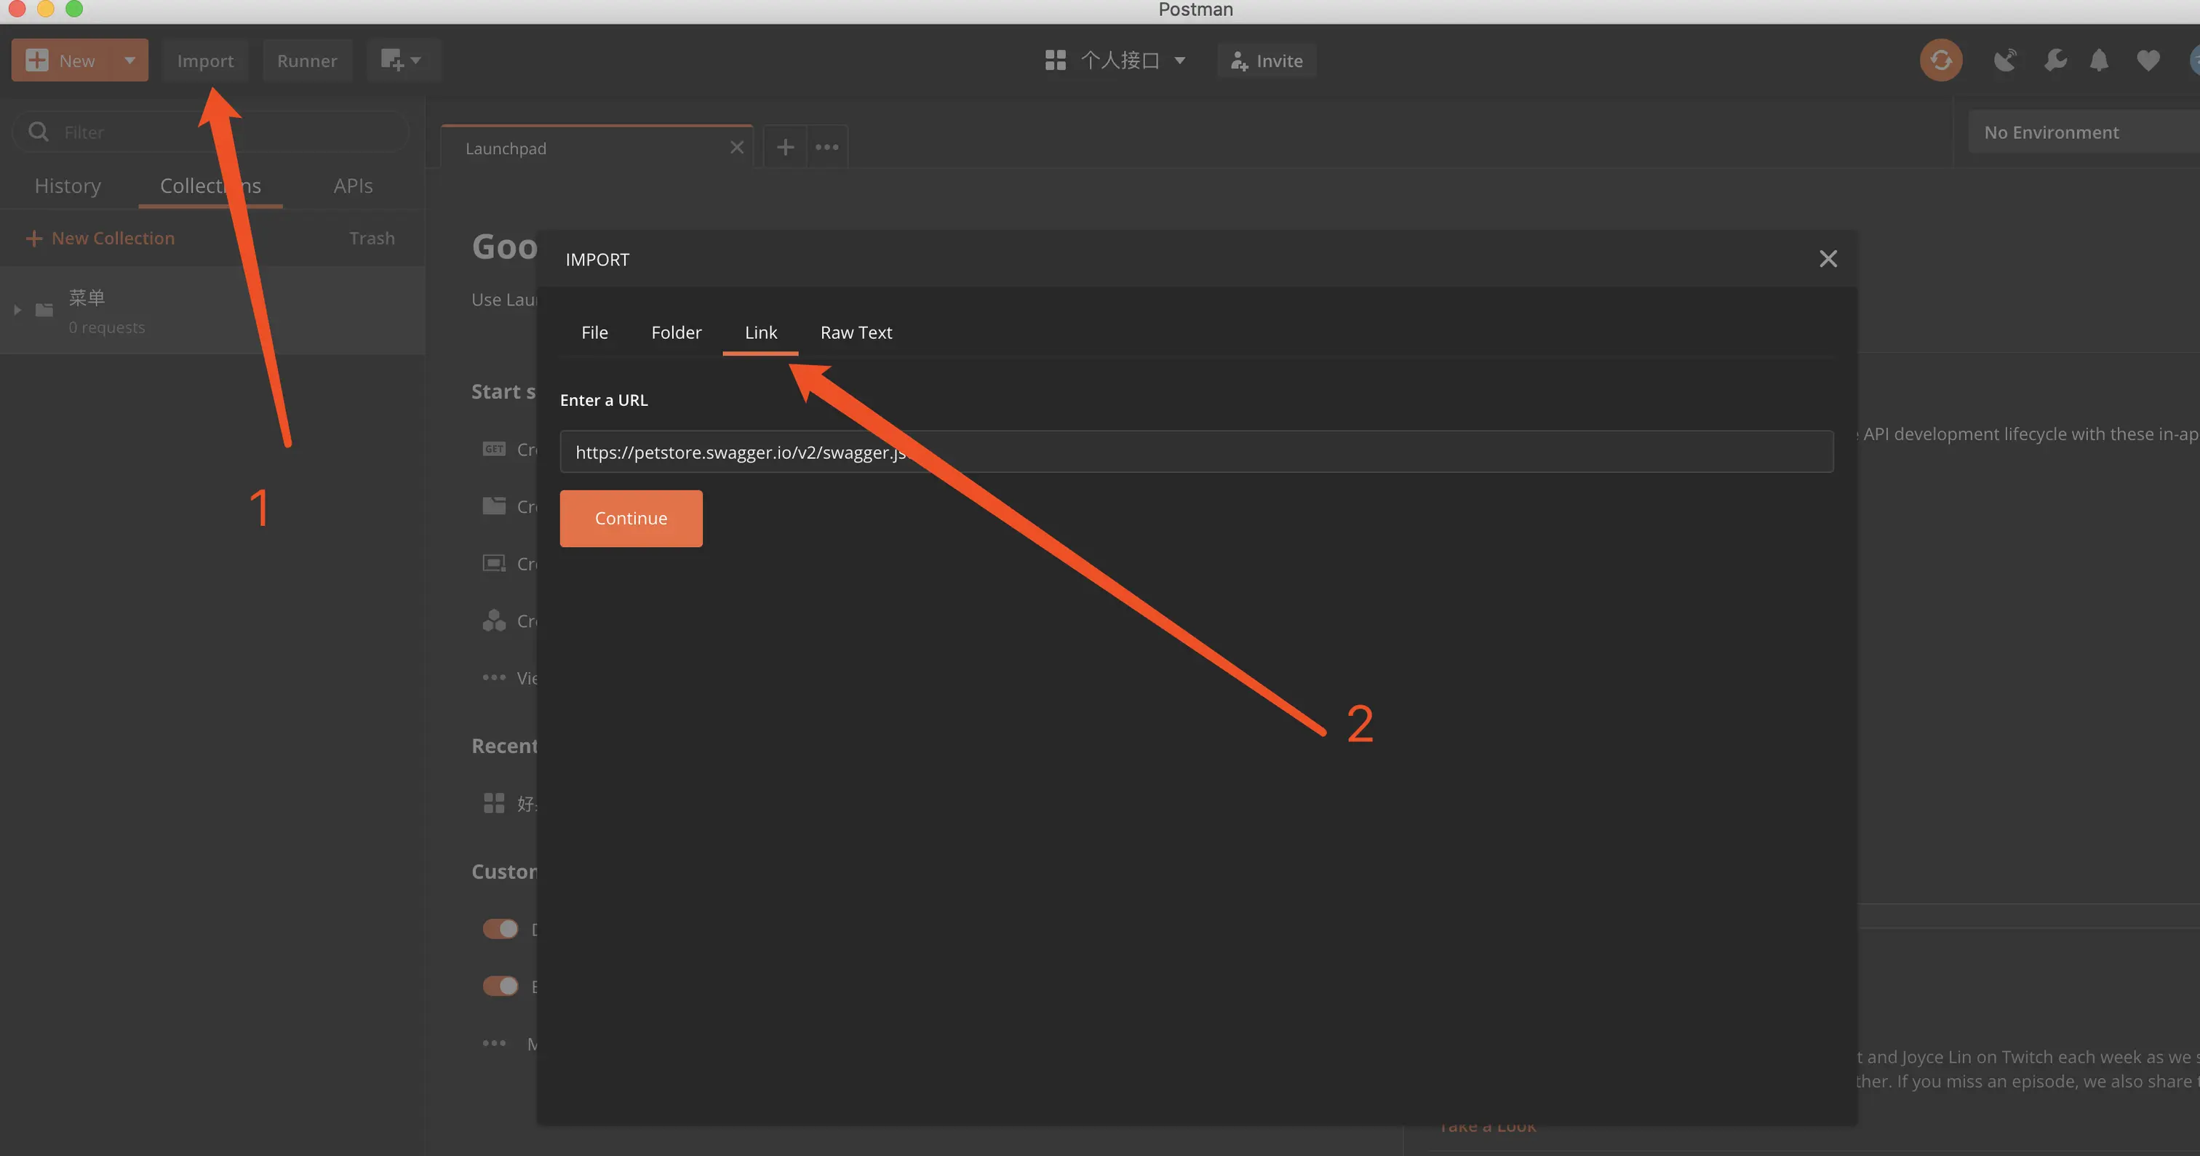Open settings wrench icon
This screenshot has height=1156, width=2200.
[x=2054, y=60]
